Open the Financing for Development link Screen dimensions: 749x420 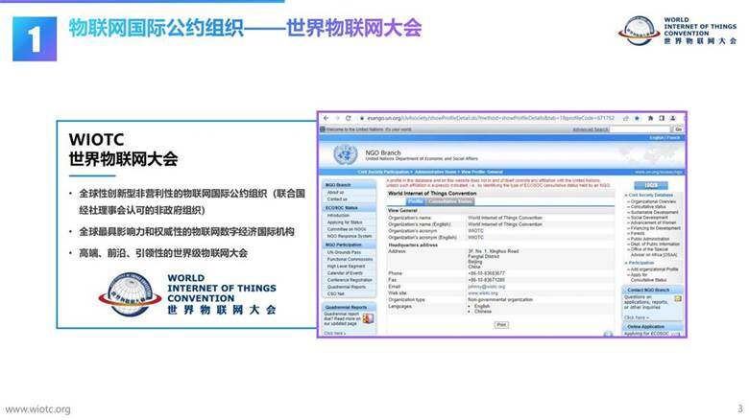pos(655,228)
